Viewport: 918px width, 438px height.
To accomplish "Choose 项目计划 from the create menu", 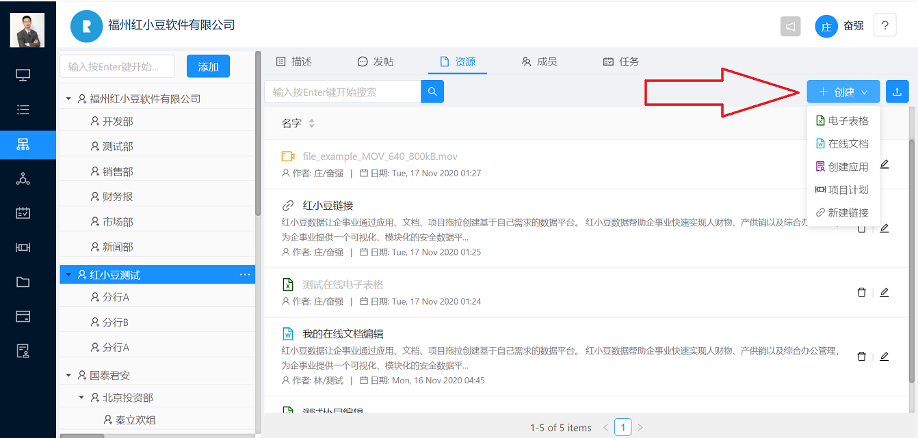I will pyautogui.click(x=843, y=190).
